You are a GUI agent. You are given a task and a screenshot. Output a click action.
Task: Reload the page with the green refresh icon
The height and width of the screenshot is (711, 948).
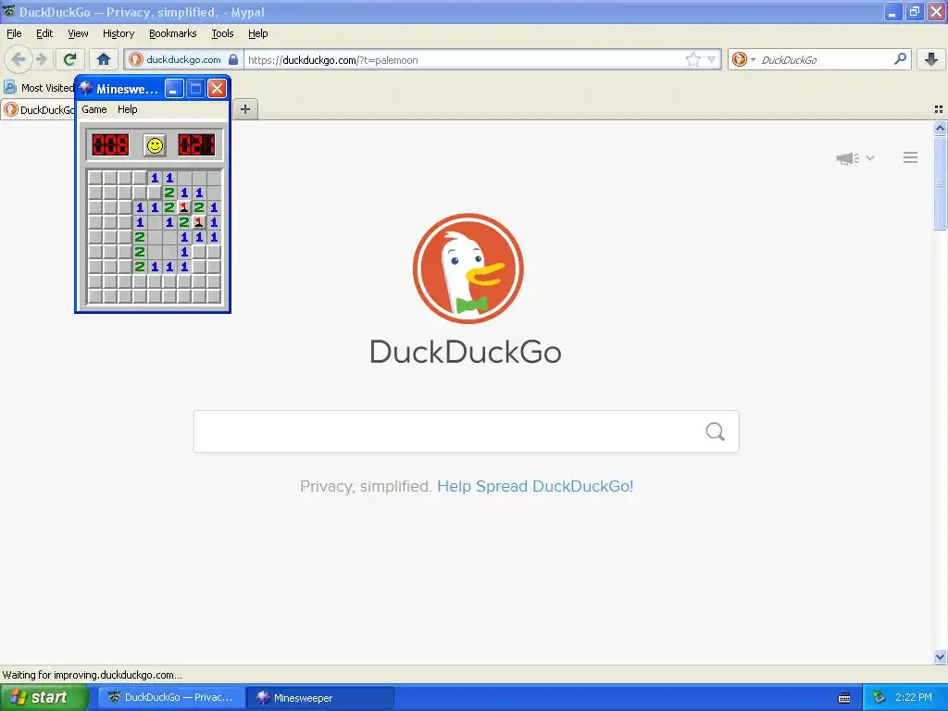click(x=69, y=59)
